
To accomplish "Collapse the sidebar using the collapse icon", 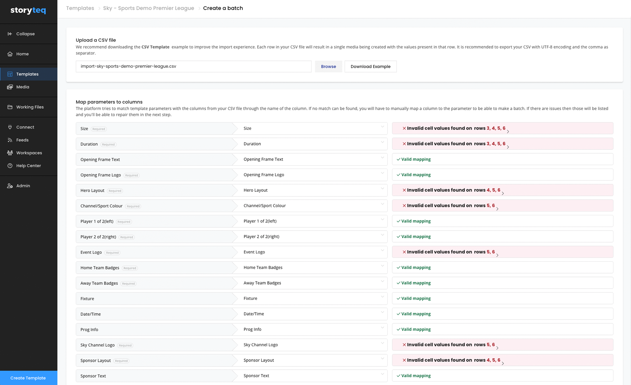I will (x=10, y=34).
